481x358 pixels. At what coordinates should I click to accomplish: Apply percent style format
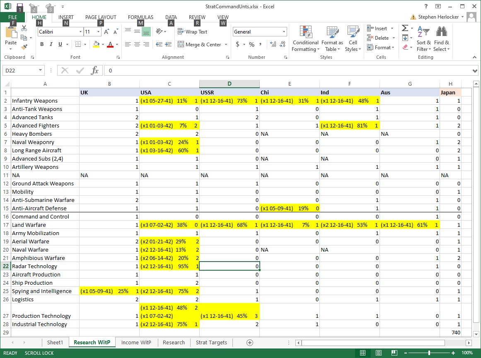click(x=251, y=44)
